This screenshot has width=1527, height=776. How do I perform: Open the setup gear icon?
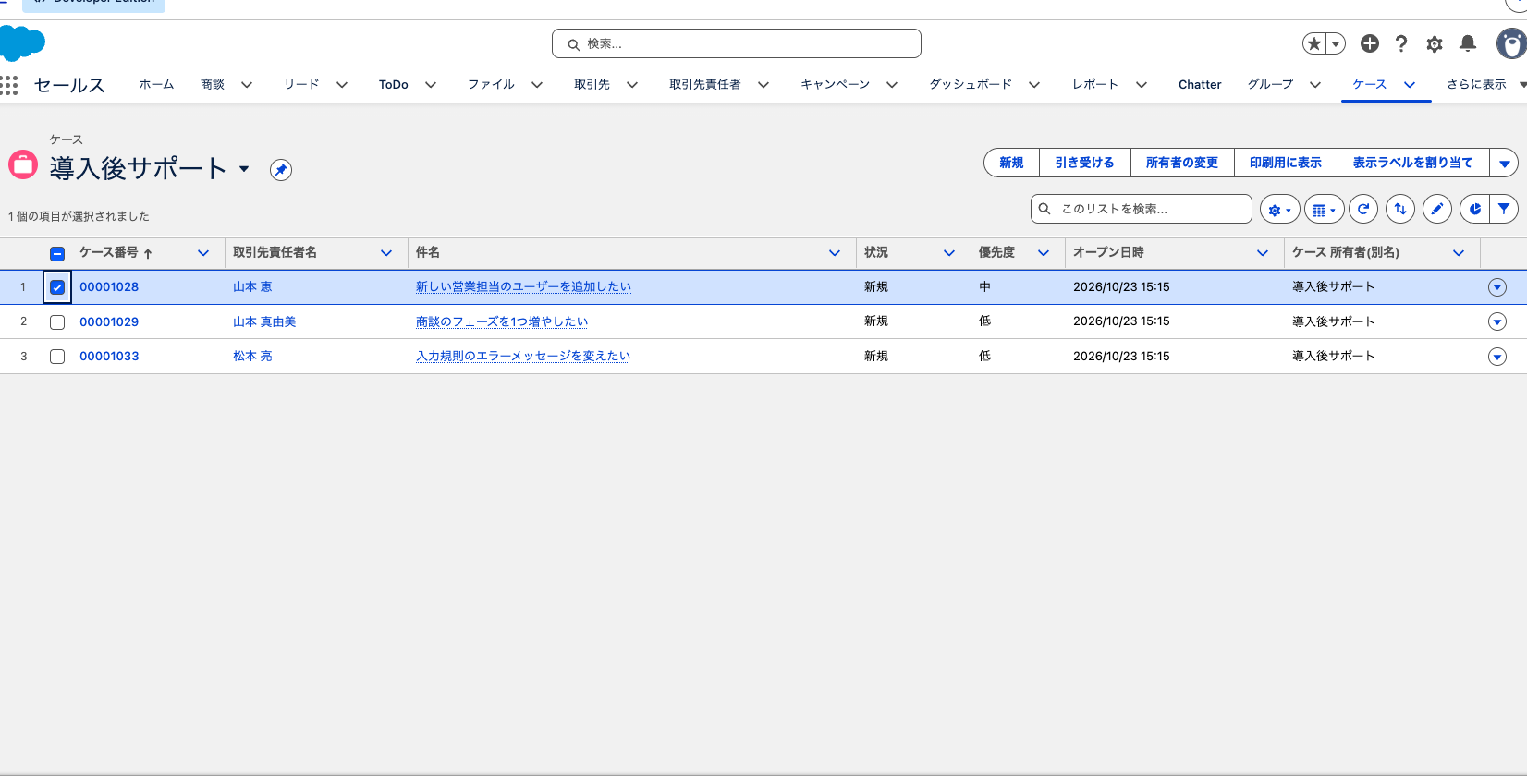tap(1435, 43)
